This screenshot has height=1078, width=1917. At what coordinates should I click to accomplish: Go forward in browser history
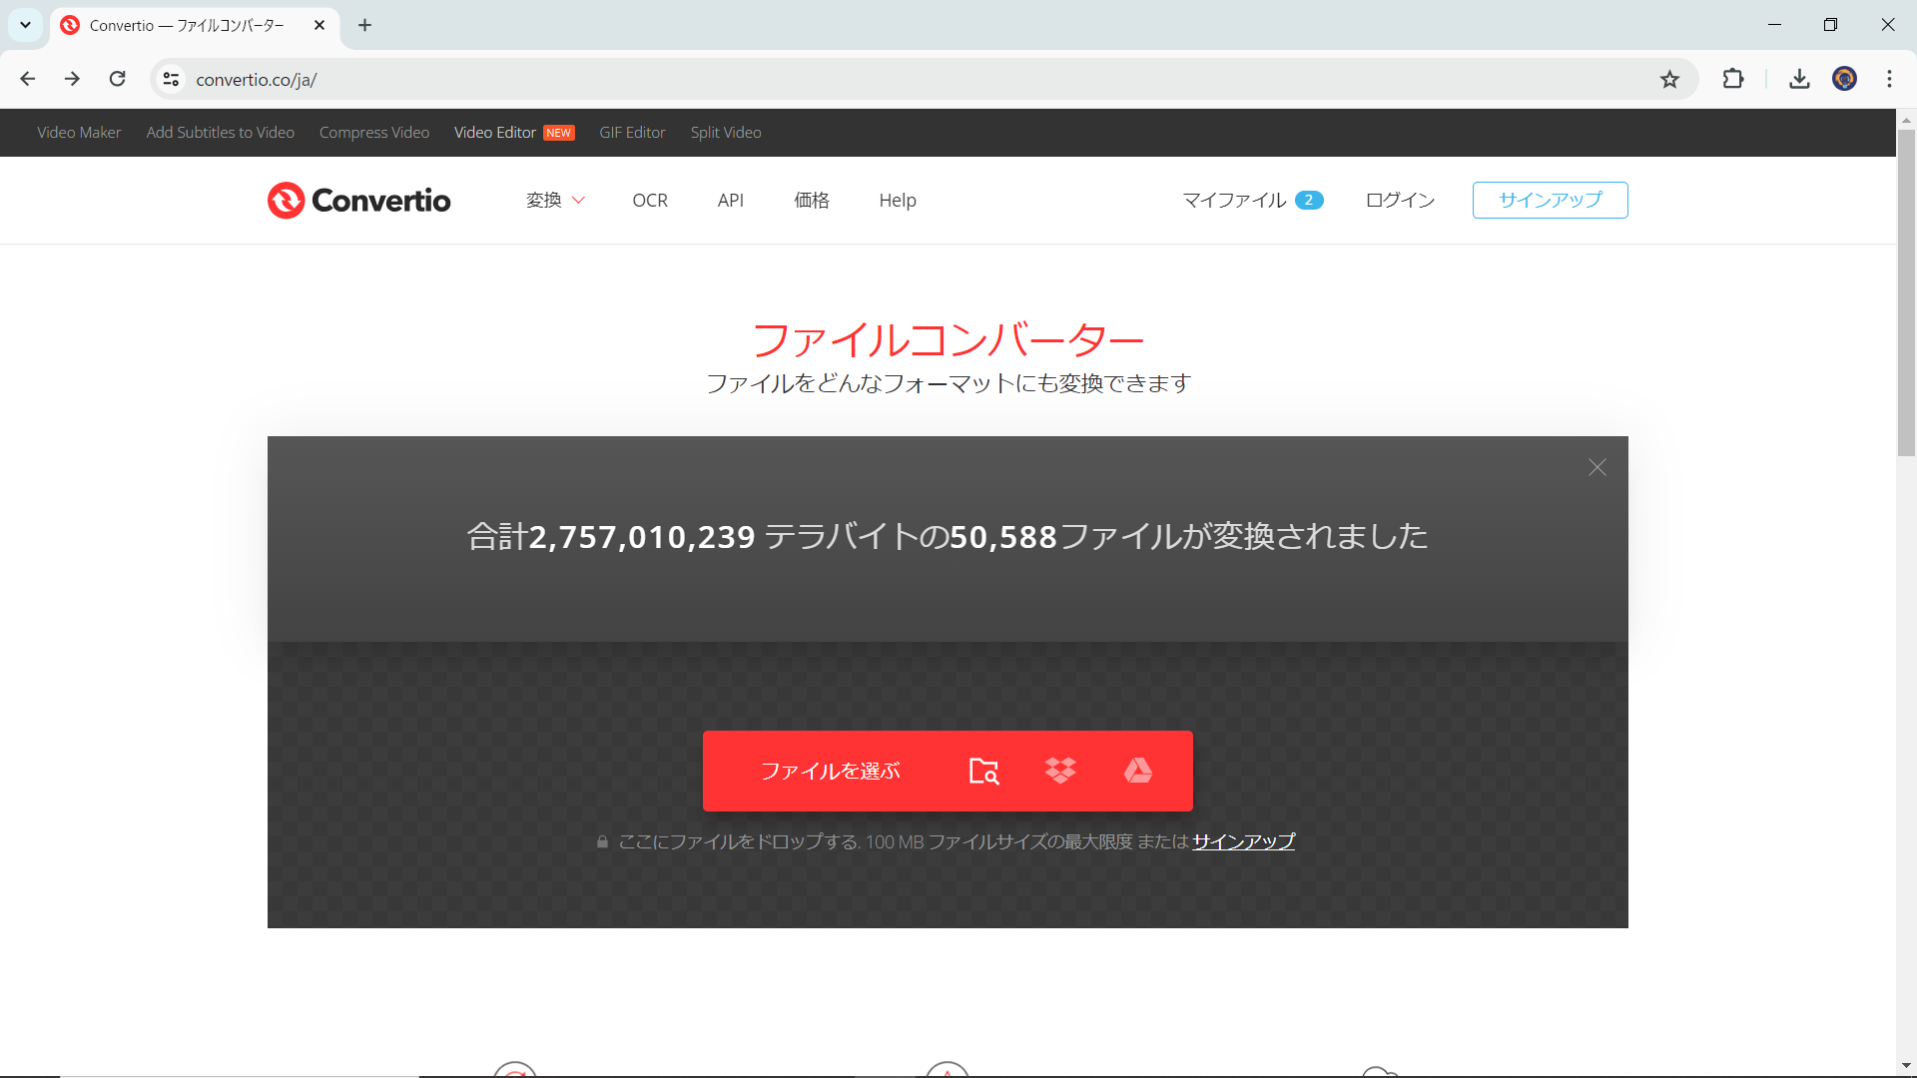(x=72, y=79)
